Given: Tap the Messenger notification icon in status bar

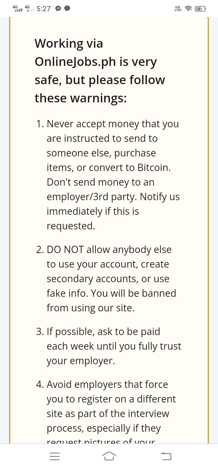Looking at the screenshot, I should (x=58, y=9).
